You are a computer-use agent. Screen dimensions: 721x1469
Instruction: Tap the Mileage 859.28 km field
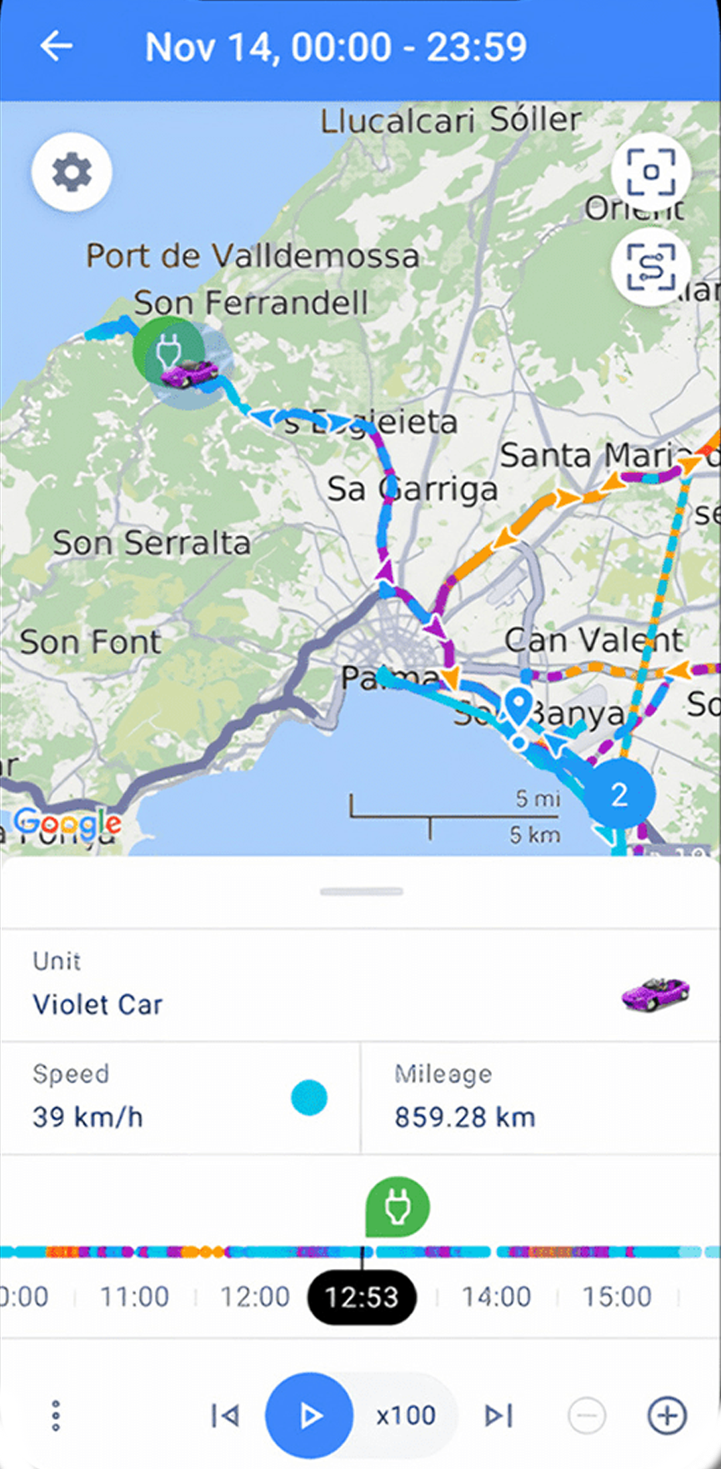point(541,1098)
